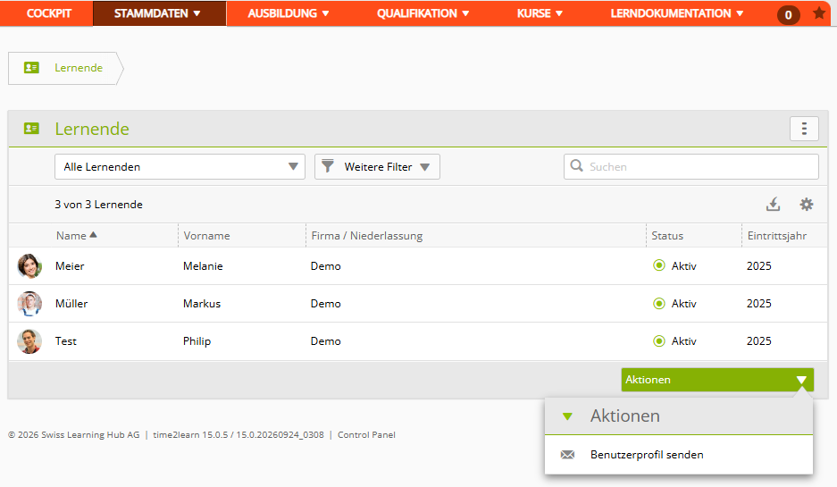Click the first name Philip
The width and height of the screenshot is (837, 487).
point(197,341)
